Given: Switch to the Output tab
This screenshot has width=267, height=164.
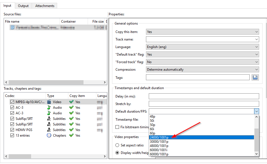Looking at the screenshot, I should point(23,6).
